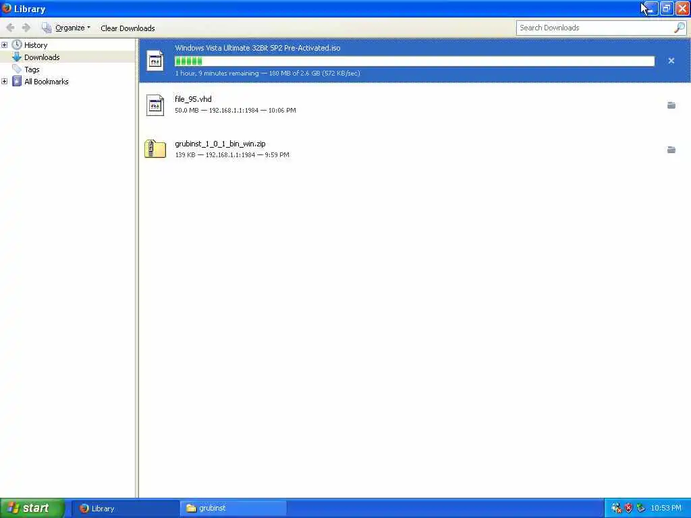Image resolution: width=691 pixels, height=518 pixels.
Task: Switch to Library taskbar button
Action: click(125, 509)
